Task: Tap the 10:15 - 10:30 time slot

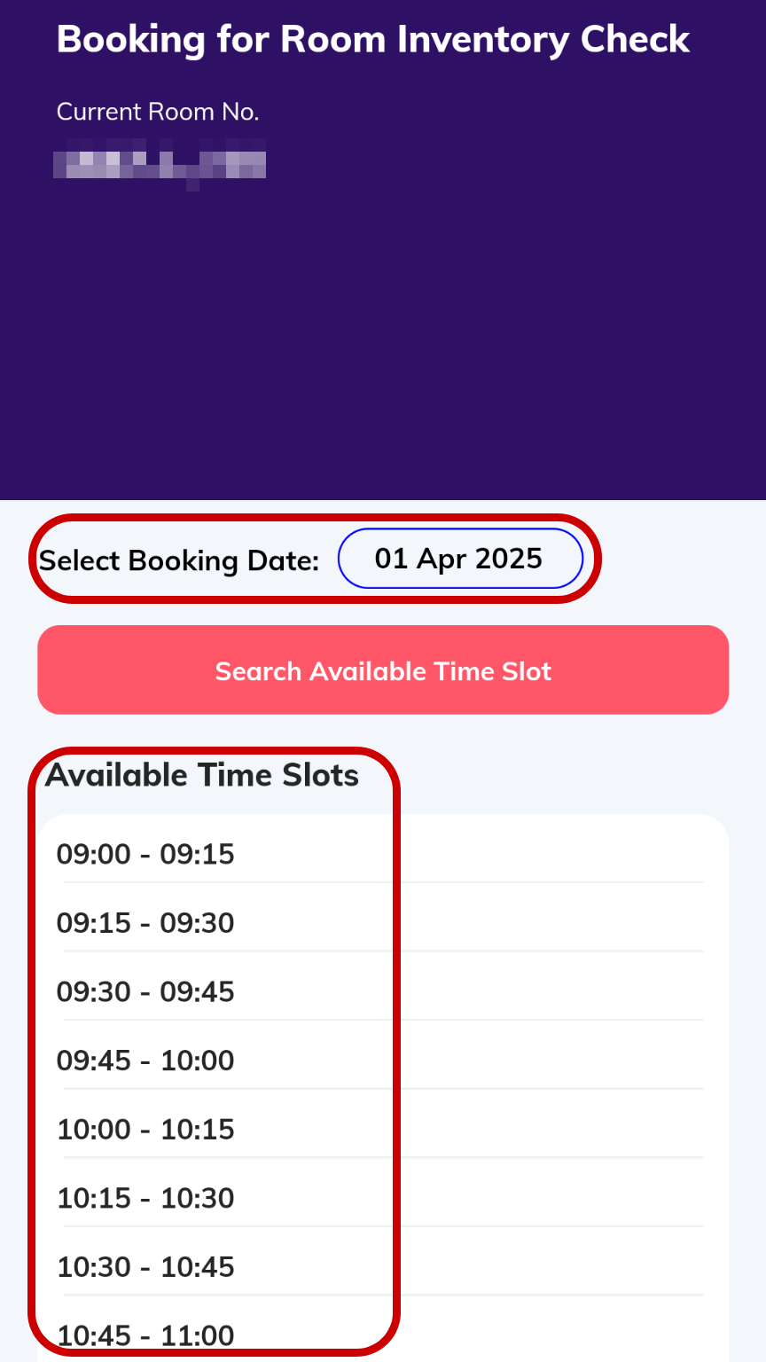Action: coord(145,1198)
